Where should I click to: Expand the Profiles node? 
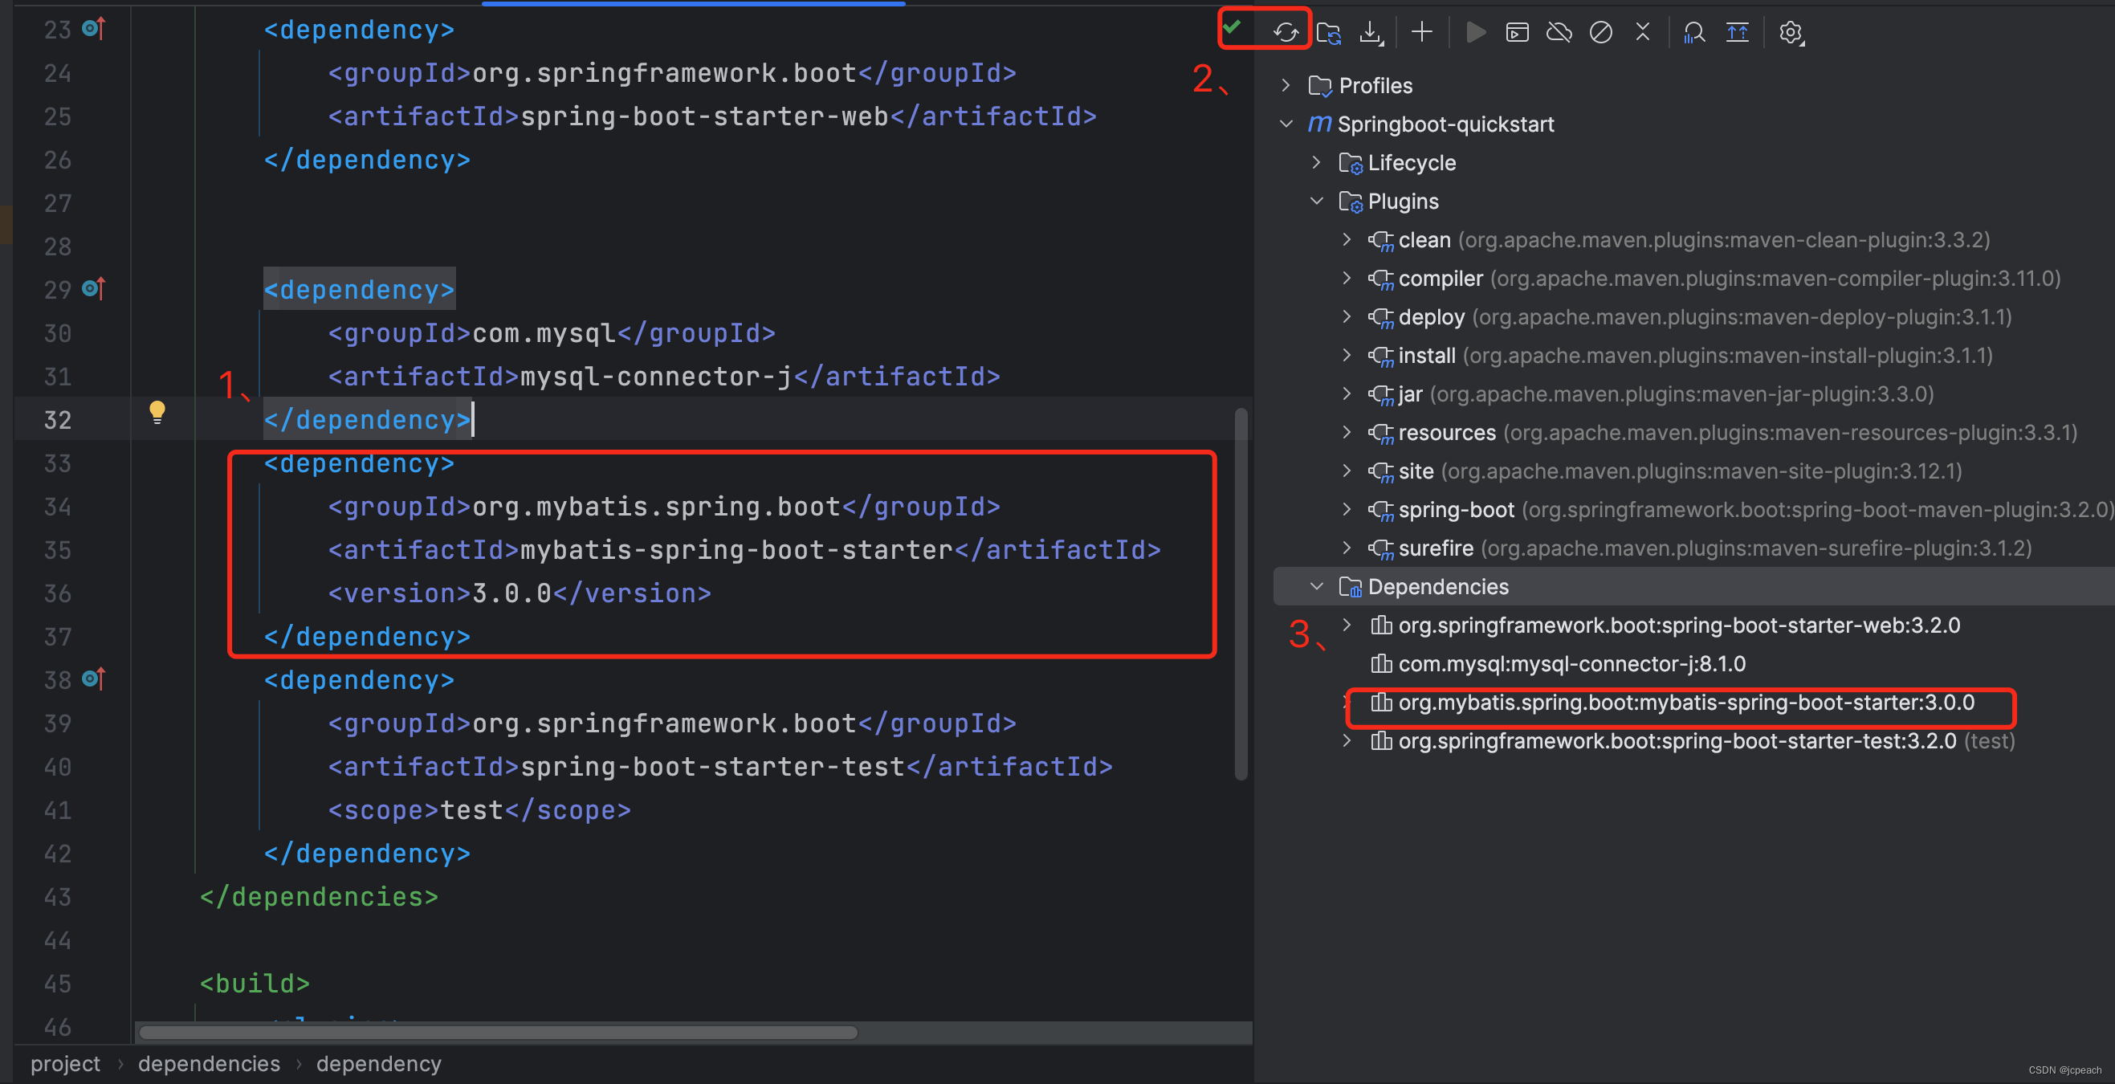coord(1285,84)
